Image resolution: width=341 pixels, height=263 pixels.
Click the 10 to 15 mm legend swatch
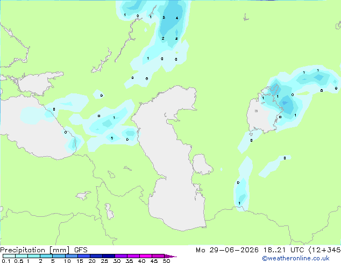point(72,256)
